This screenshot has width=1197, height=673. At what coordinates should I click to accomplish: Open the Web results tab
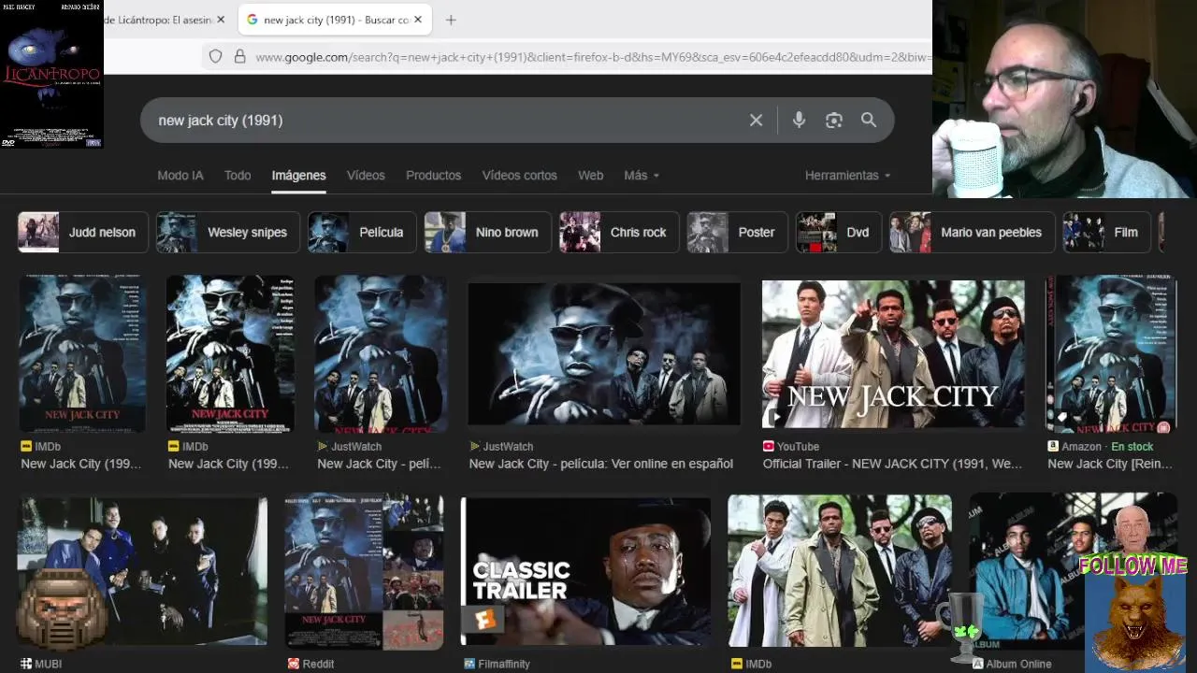pyautogui.click(x=590, y=175)
